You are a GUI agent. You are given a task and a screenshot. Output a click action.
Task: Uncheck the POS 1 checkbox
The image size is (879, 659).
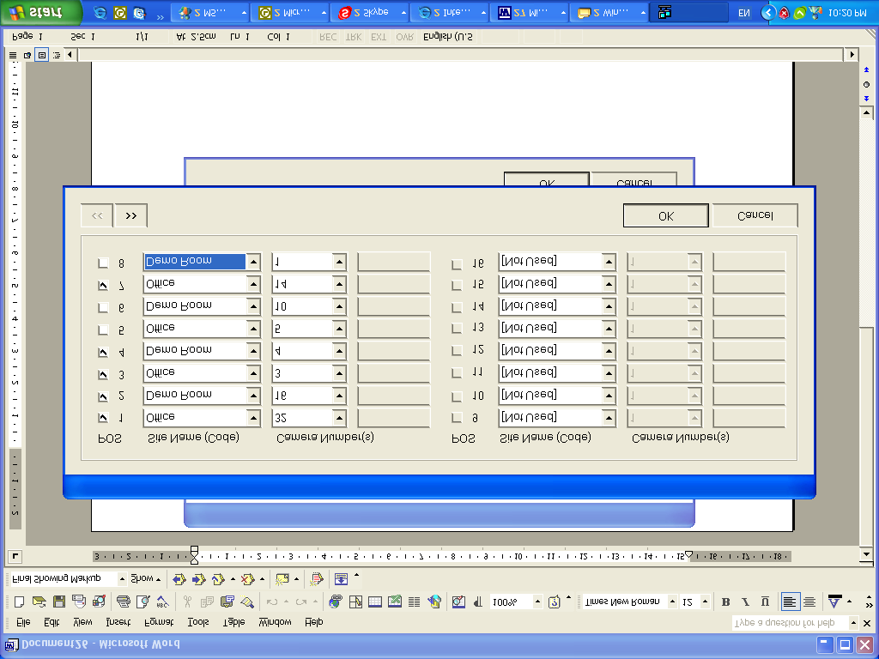point(103,418)
